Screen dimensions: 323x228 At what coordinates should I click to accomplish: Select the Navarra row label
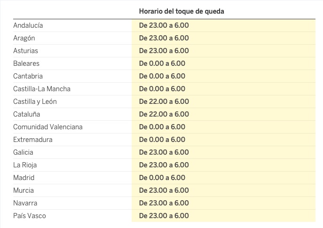[25, 203]
